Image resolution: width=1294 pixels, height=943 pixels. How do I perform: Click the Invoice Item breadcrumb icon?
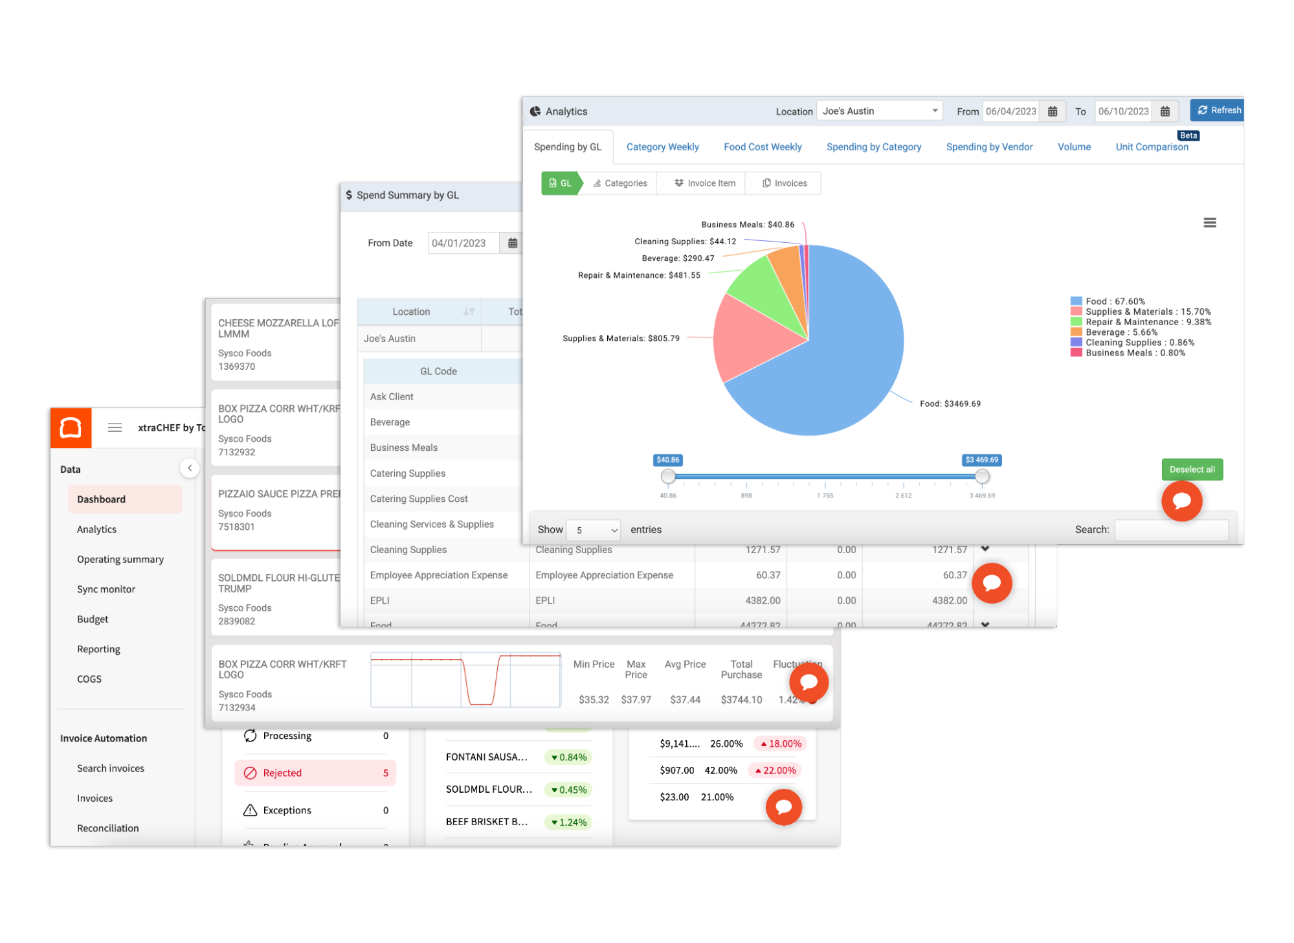(x=678, y=183)
